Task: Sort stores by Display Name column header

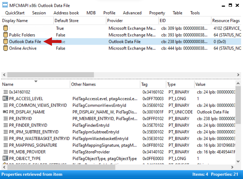Action: 27,20
